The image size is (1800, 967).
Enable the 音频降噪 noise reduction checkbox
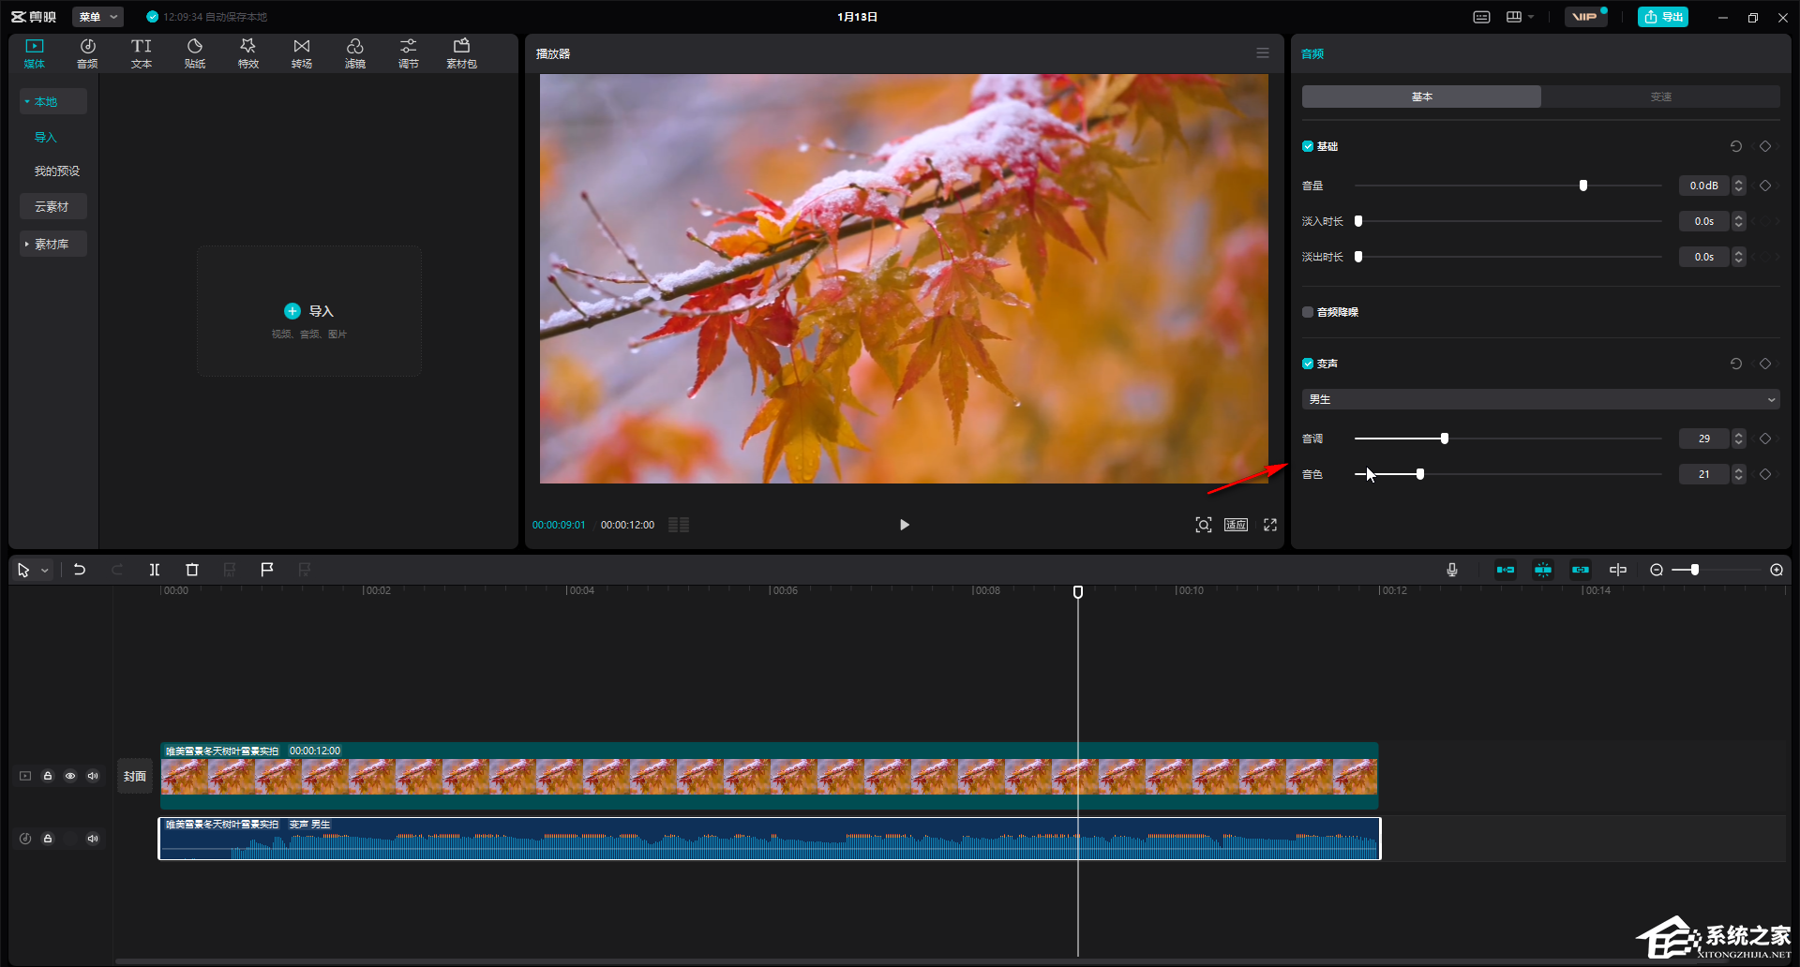point(1308,312)
